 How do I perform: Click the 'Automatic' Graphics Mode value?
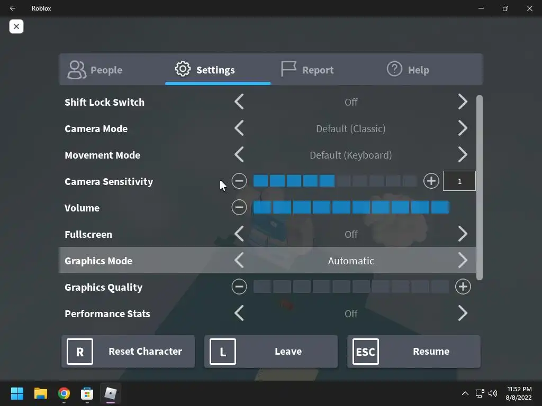point(351,261)
